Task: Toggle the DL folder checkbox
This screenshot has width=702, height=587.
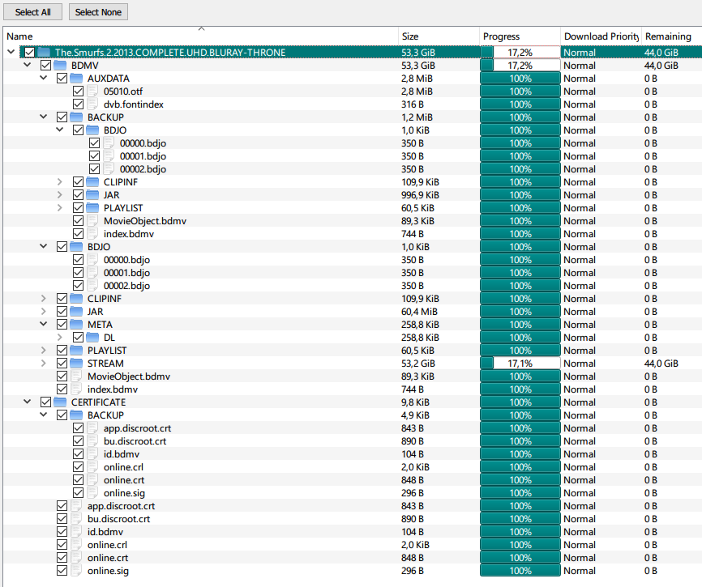Action: point(78,338)
